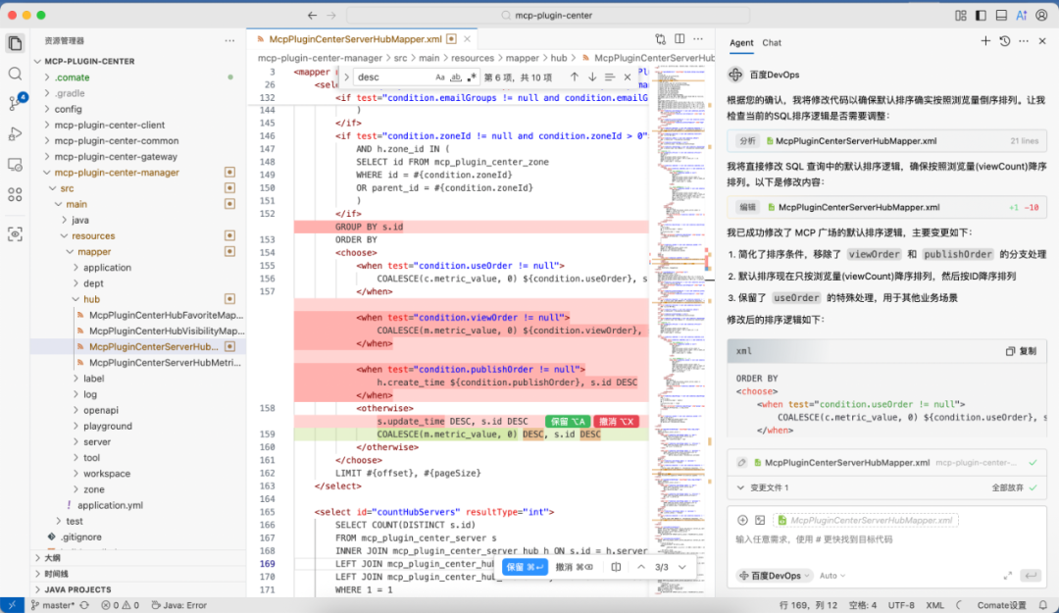This screenshot has height=613, width=1059.
Task: Split the editor to the right
Action: (x=680, y=39)
